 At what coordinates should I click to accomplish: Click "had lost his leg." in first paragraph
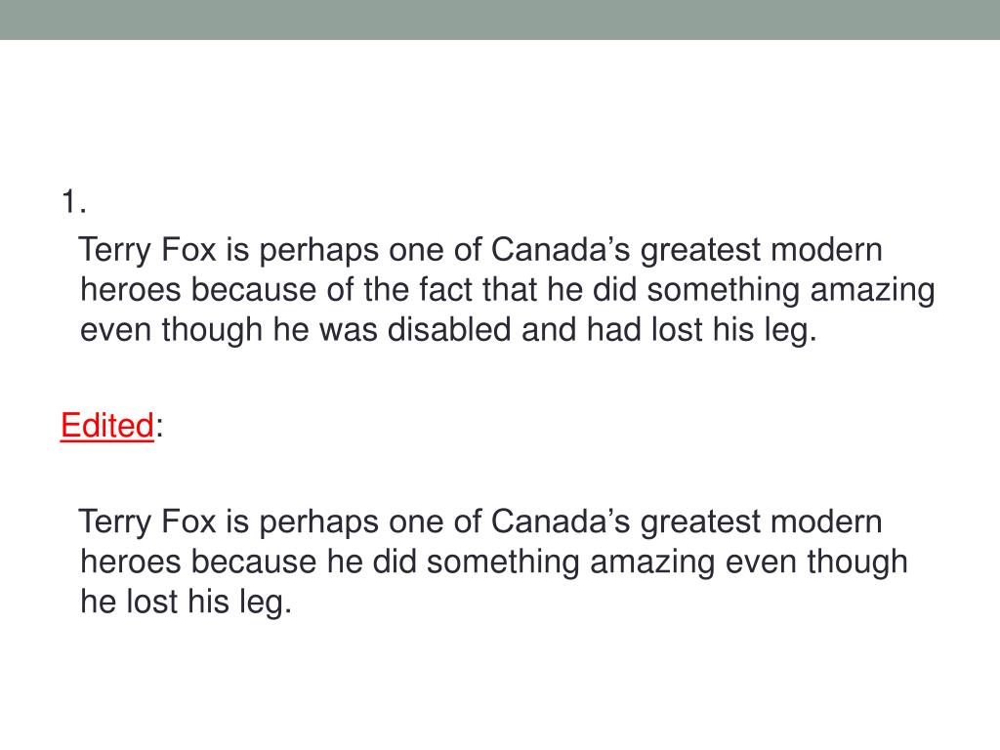coord(701,331)
